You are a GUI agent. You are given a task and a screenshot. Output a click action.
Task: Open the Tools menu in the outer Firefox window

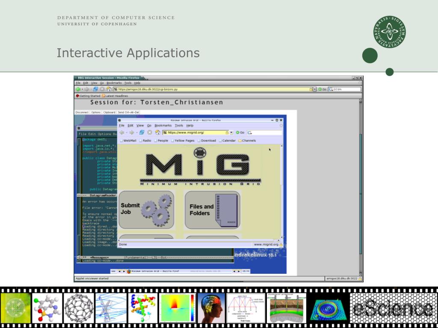[128, 83]
